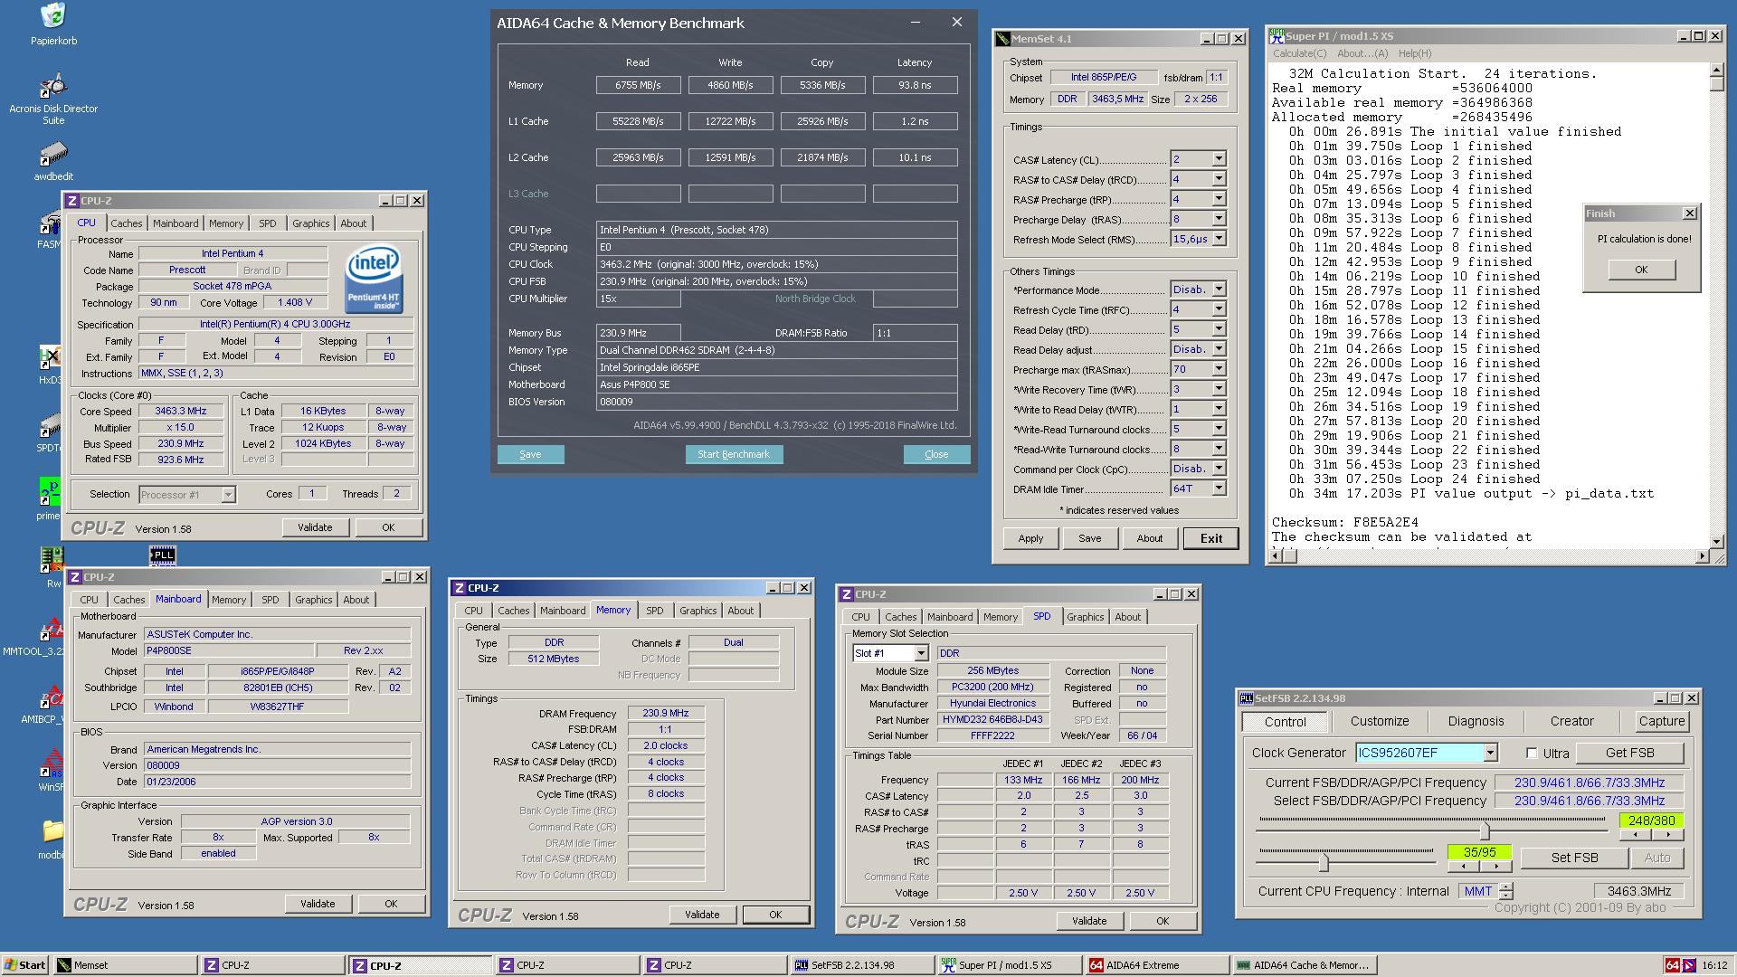The image size is (1737, 977).
Task: Click Apply in MemSet
Action: pos(1030,538)
